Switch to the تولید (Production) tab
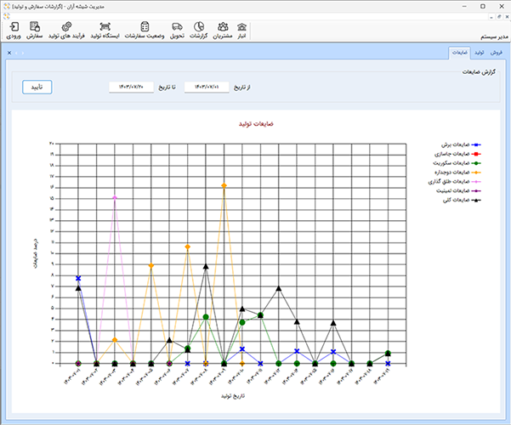 point(479,53)
